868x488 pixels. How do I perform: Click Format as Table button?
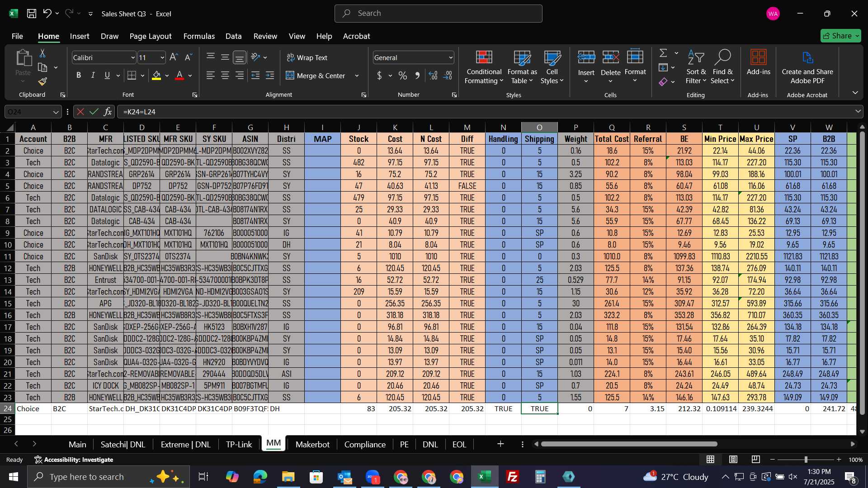[522, 67]
